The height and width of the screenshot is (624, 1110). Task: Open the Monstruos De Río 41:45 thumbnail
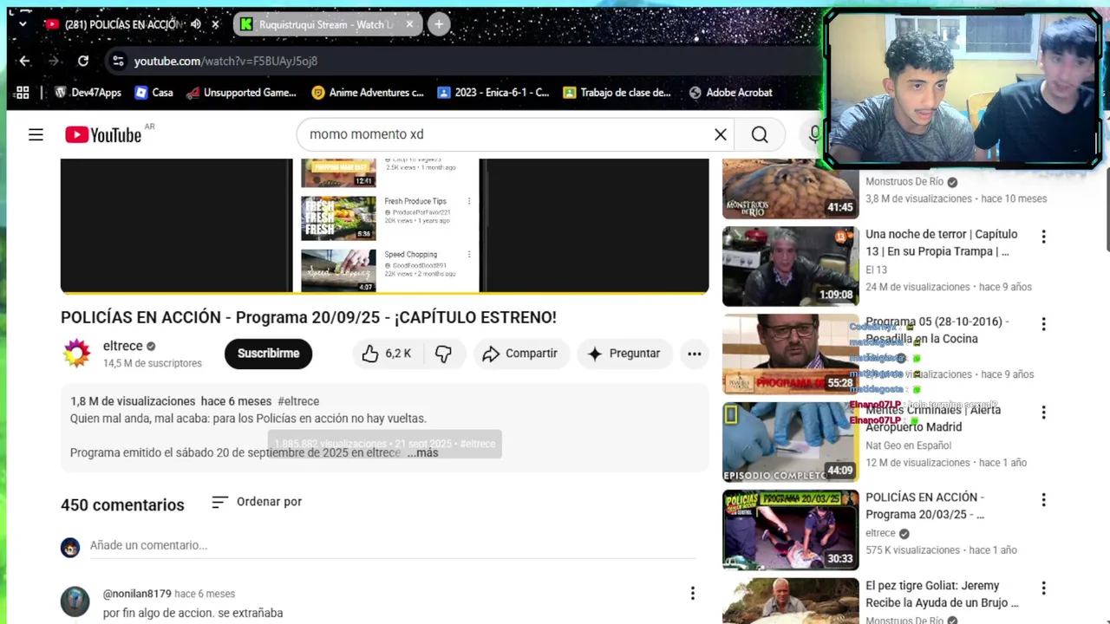click(790, 189)
